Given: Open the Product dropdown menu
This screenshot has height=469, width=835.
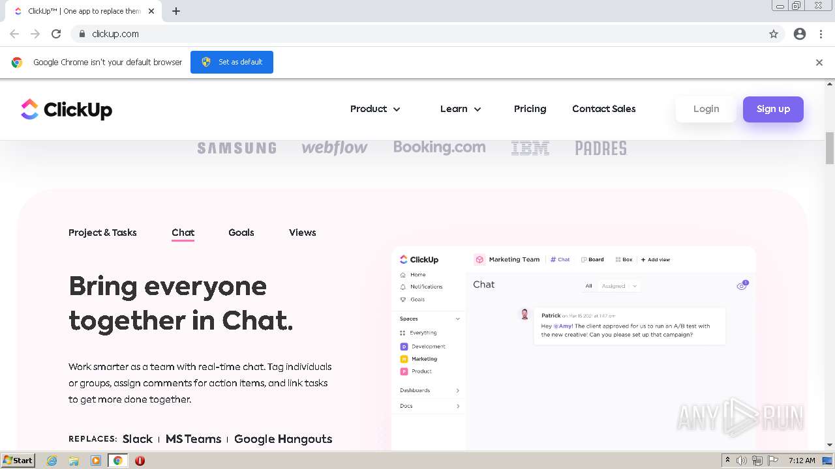Looking at the screenshot, I should point(375,109).
